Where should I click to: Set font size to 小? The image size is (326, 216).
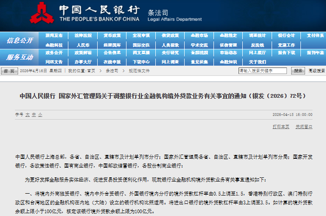40,115
